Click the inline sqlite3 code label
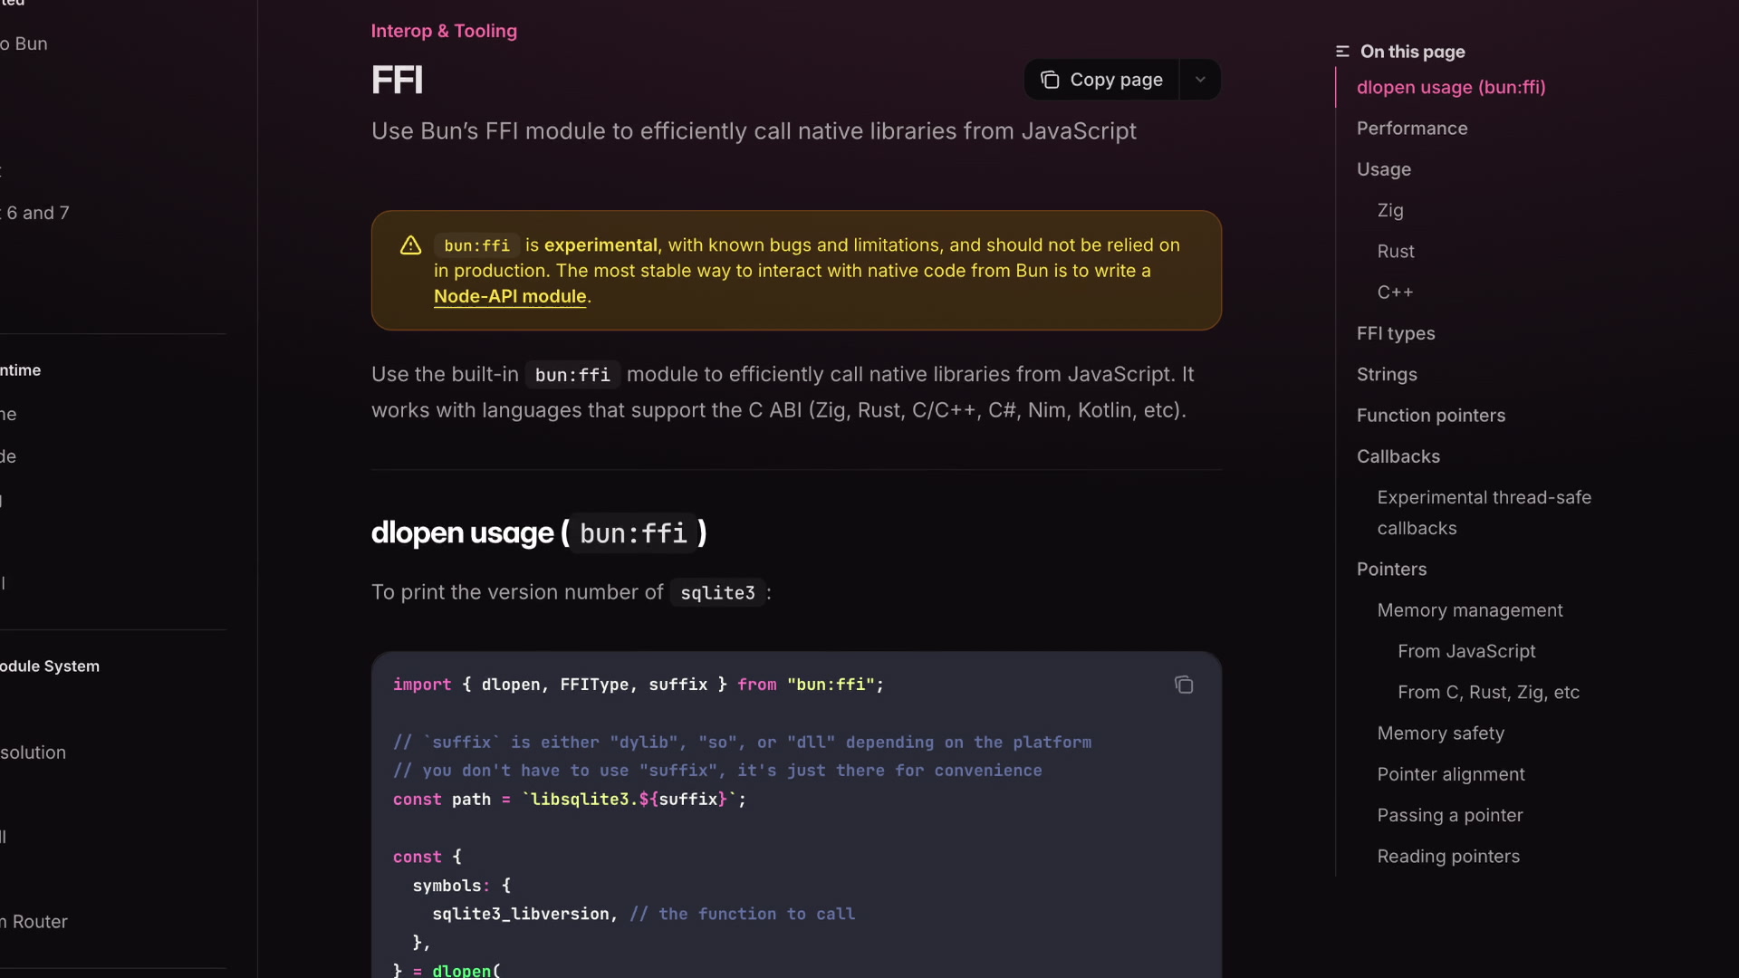The height and width of the screenshot is (978, 1739). [717, 593]
